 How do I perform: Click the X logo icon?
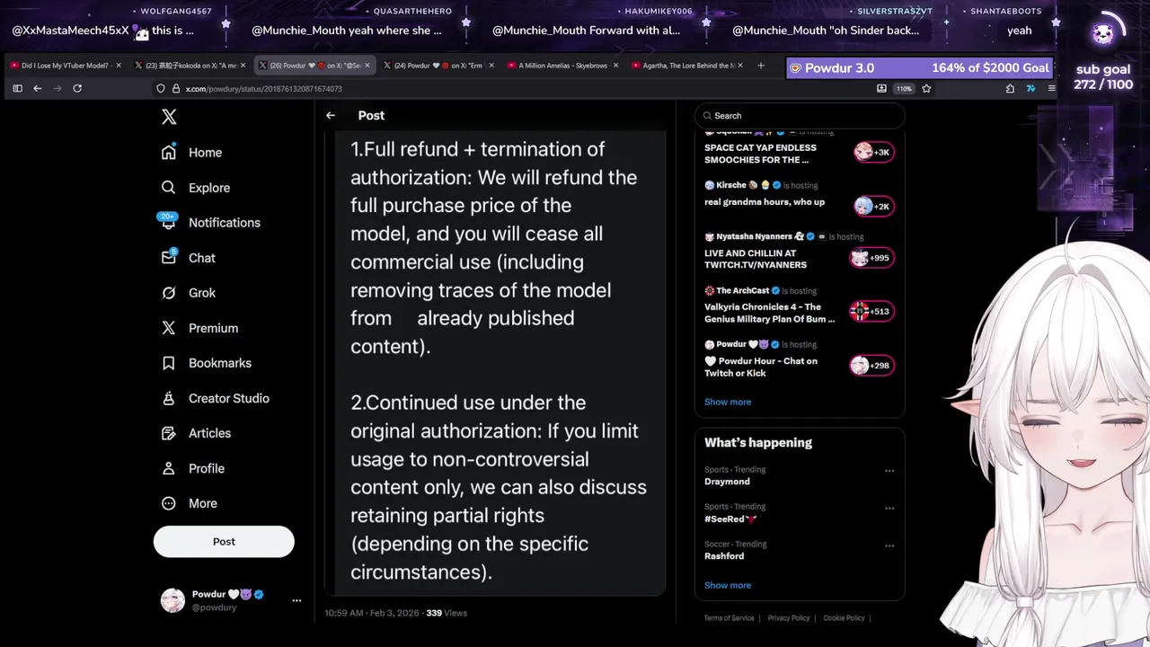[169, 117]
